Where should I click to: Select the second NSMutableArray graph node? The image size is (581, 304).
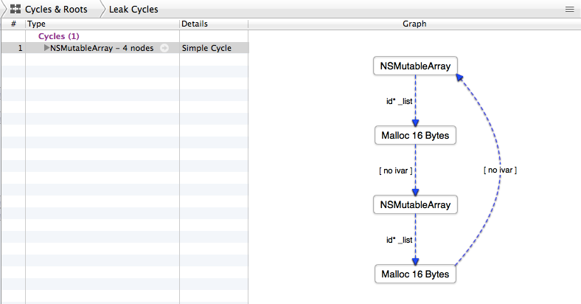pyautogui.click(x=415, y=204)
